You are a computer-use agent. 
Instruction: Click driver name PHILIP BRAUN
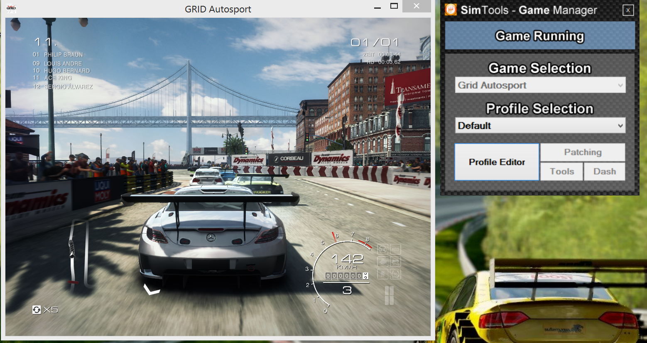[64, 55]
